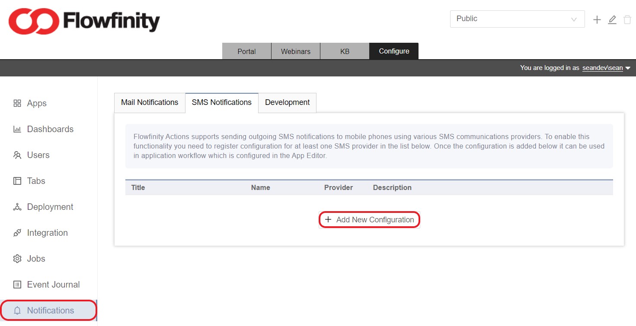Open the Users management section
This screenshot has height=326, width=636.
point(17,155)
